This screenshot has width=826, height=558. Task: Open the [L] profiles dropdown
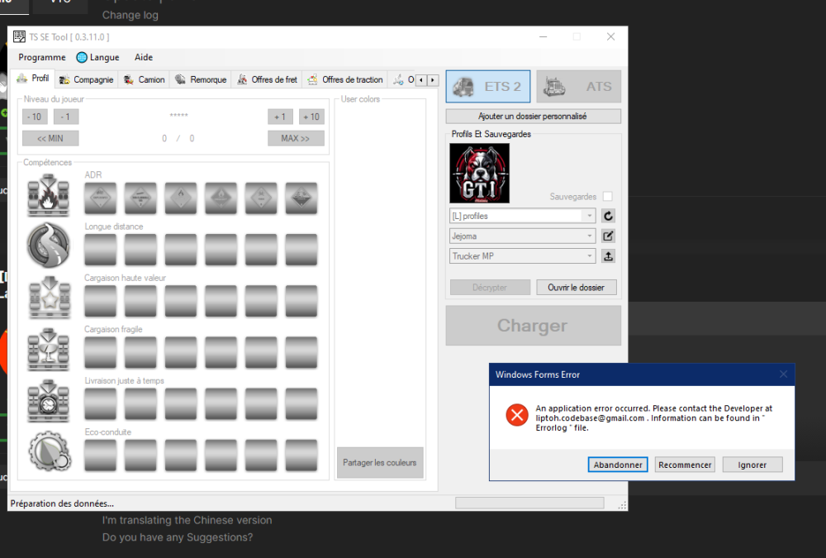tap(522, 216)
